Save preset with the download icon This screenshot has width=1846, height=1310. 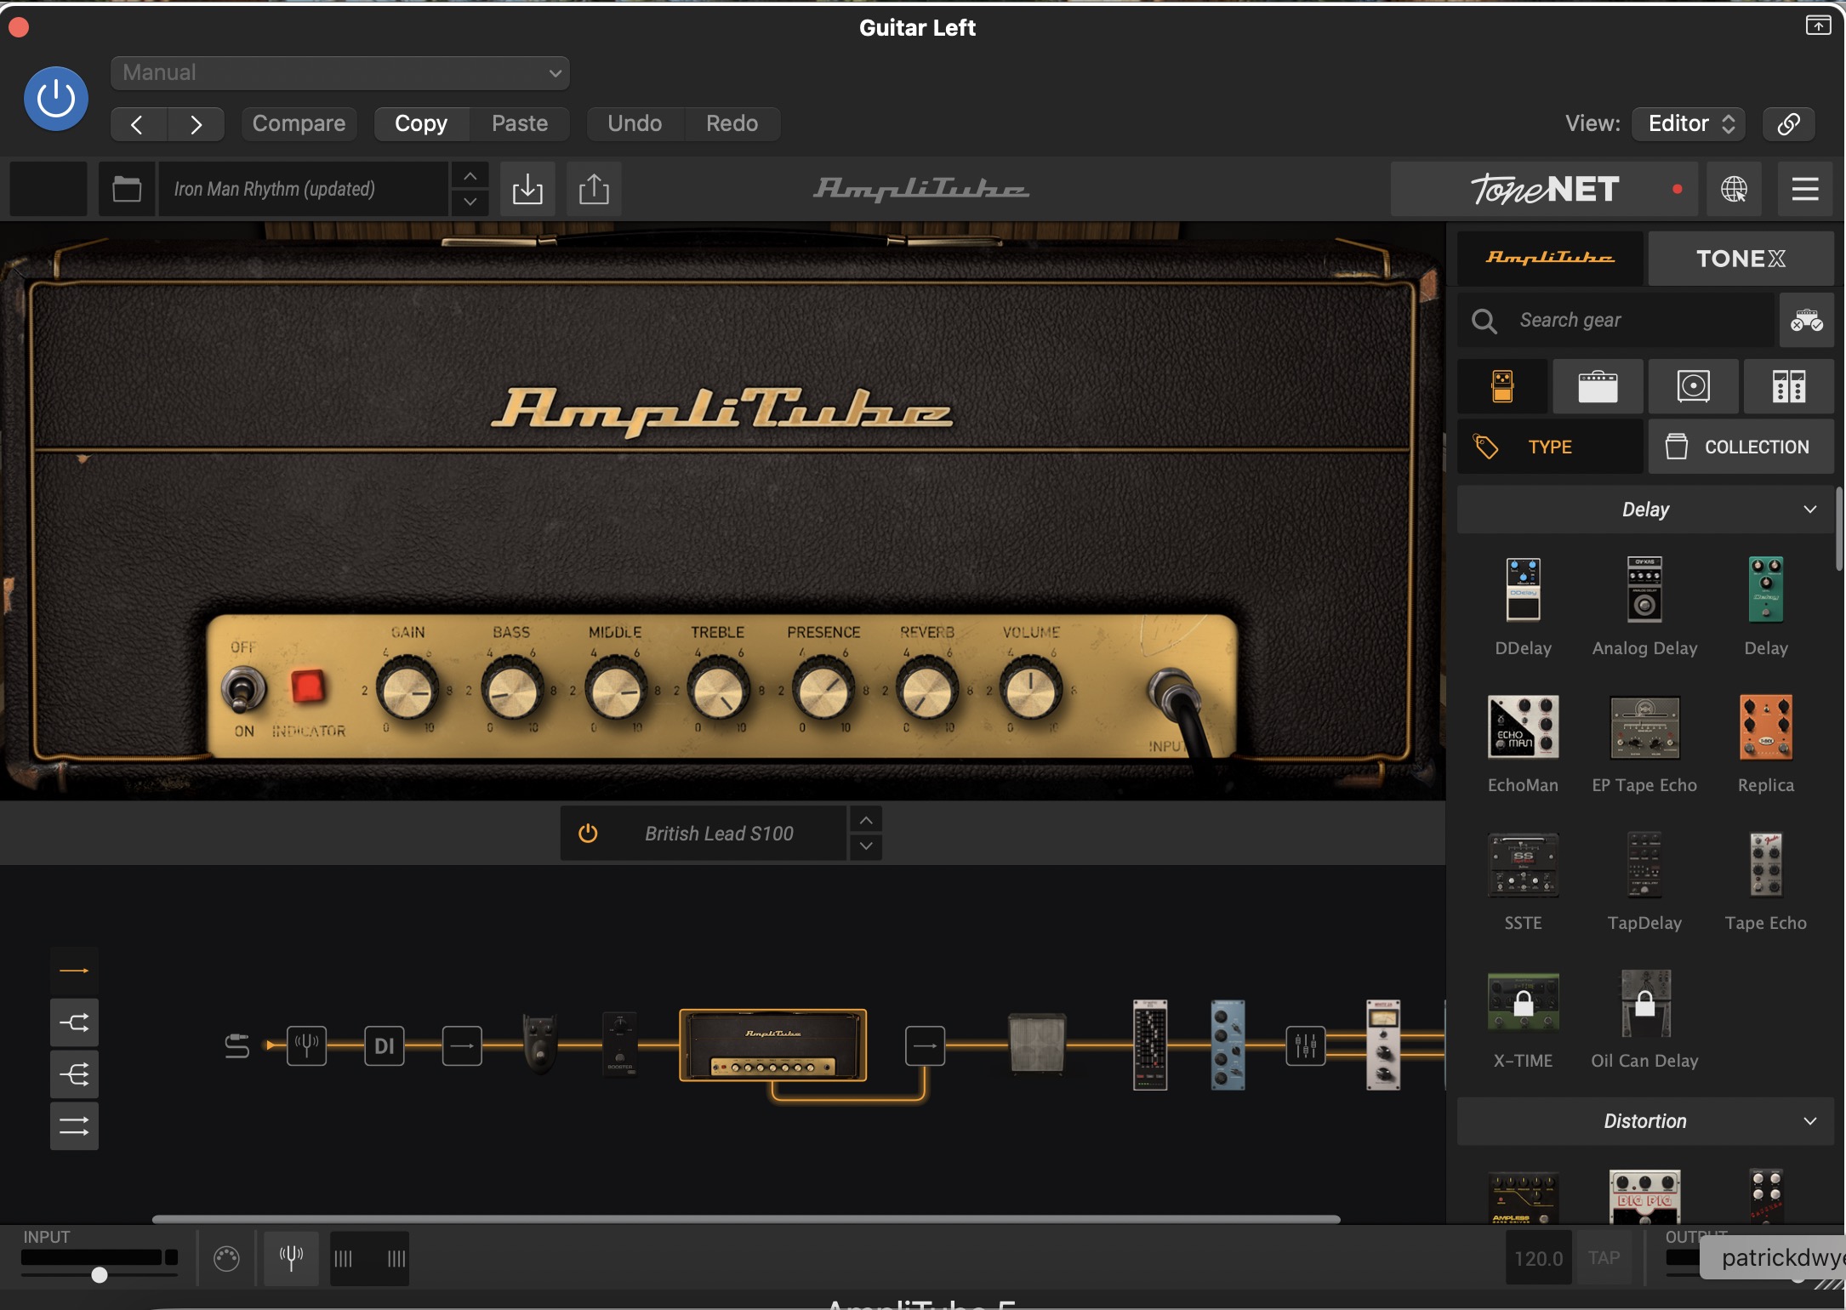point(527,189)
